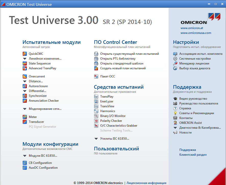Click the icon for opening an existing test plan
This screenshot has height=185, width=226.
[x=96, y=54]
